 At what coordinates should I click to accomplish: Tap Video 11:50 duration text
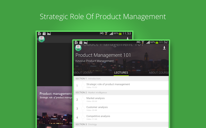tap(92, 119)
